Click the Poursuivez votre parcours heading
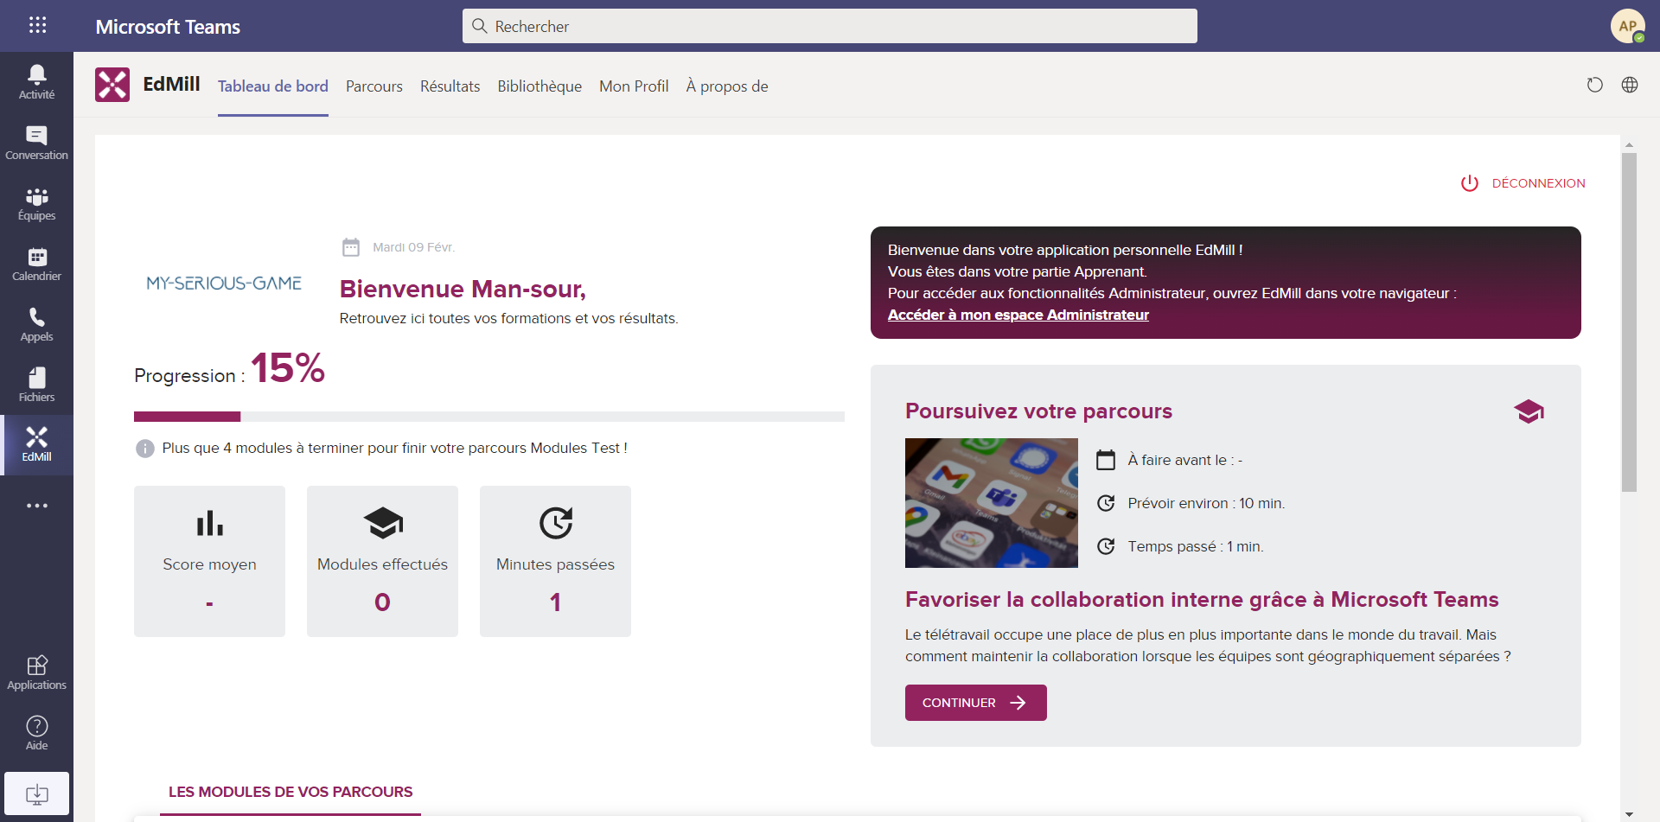Image resolution: width=1660 pixels, height=822 pixels. [1038, 411]
